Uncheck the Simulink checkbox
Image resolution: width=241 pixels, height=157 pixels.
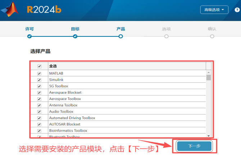coord(39,80)
